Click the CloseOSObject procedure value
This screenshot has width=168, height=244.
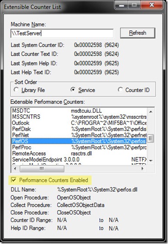tap(74, 212)
